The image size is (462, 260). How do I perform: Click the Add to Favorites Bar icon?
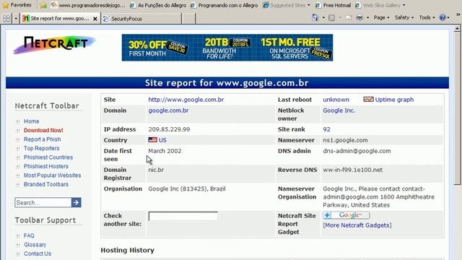point(43,5)
